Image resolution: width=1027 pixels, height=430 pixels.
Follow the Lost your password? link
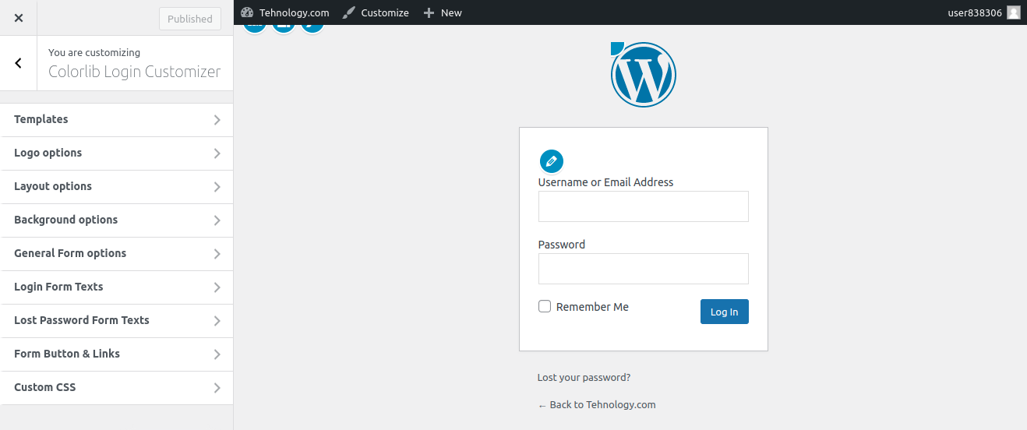(584, 378)
